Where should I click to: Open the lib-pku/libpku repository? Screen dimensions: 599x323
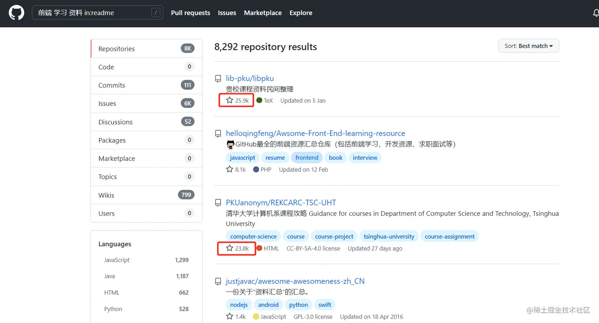250,78
